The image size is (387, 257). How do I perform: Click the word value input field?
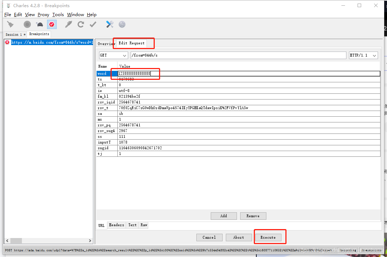tap(249, 73)
